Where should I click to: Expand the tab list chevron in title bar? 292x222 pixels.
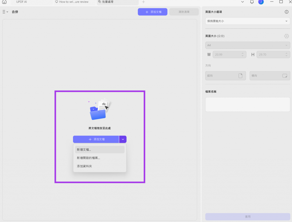[x=242, y=2]
